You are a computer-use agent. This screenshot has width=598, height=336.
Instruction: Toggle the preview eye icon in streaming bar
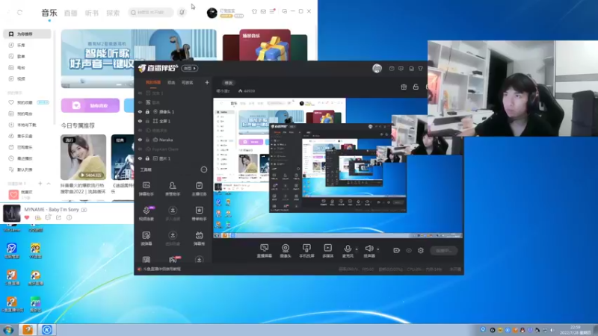[408, 250]
